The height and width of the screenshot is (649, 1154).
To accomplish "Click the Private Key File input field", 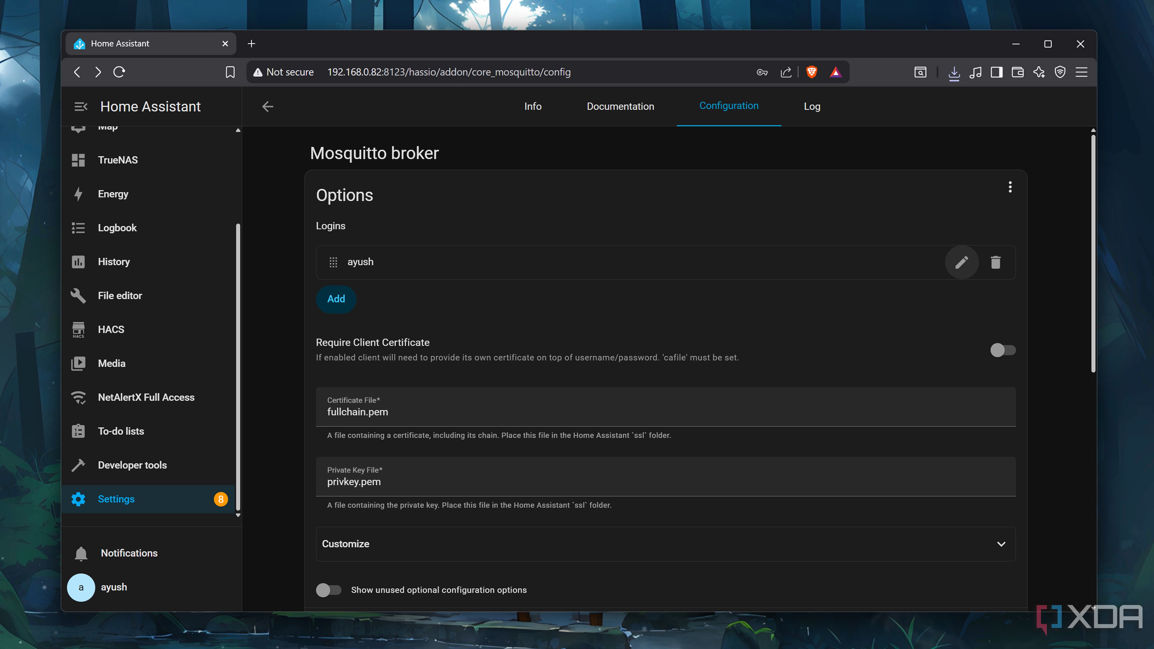I will 666,477.
